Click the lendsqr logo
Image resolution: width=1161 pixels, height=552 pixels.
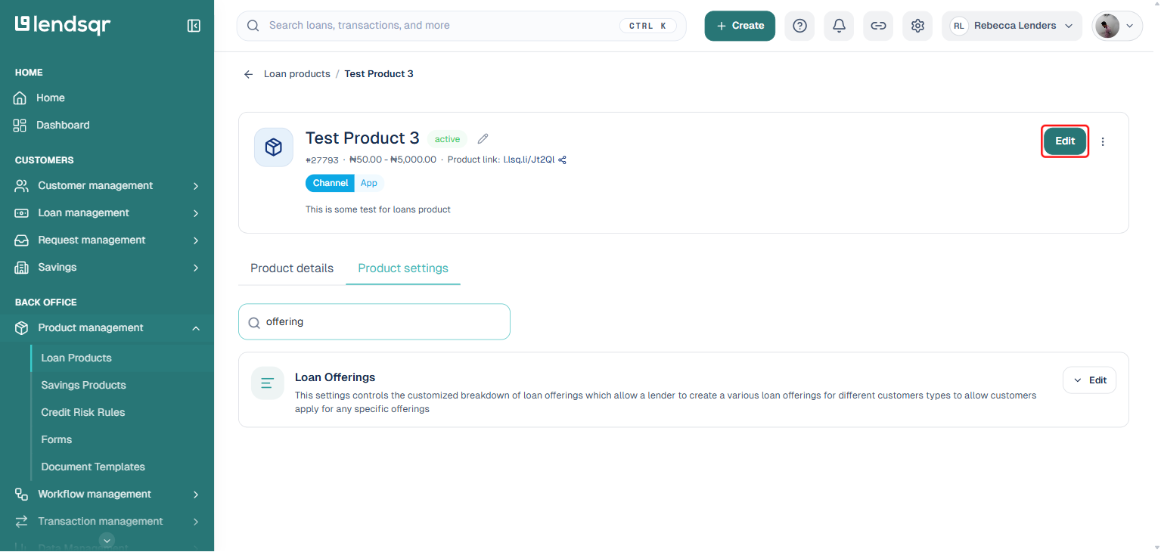63,25
